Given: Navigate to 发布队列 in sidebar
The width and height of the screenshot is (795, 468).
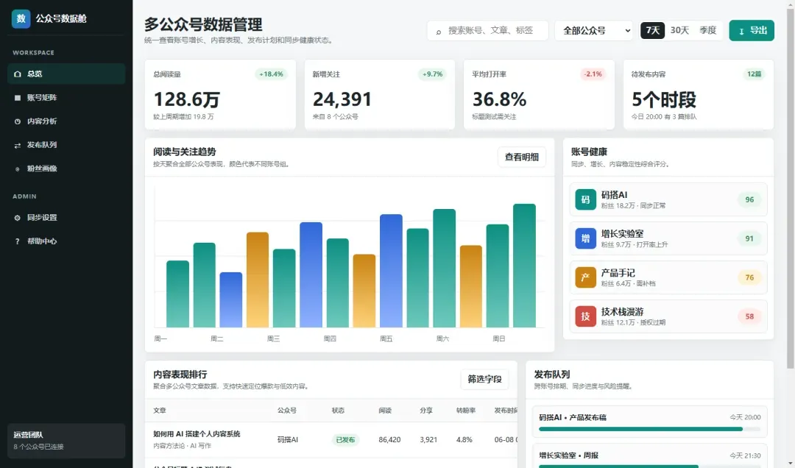Looking at the screenshot, I should [x=66, y=146].
